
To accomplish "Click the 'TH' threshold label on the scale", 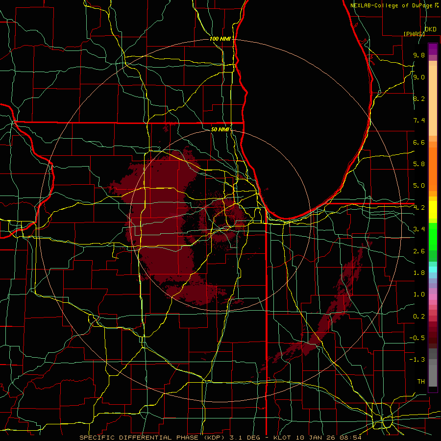I will [x=421, y=381].
